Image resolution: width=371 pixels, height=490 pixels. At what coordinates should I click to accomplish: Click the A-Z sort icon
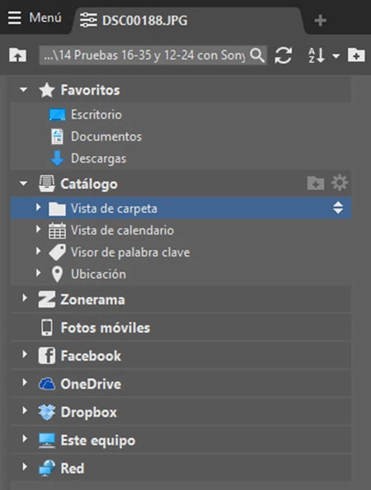(x=316, y=55)
